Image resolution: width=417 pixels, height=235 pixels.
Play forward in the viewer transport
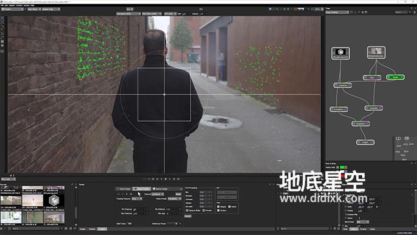[x=170, y=179]
